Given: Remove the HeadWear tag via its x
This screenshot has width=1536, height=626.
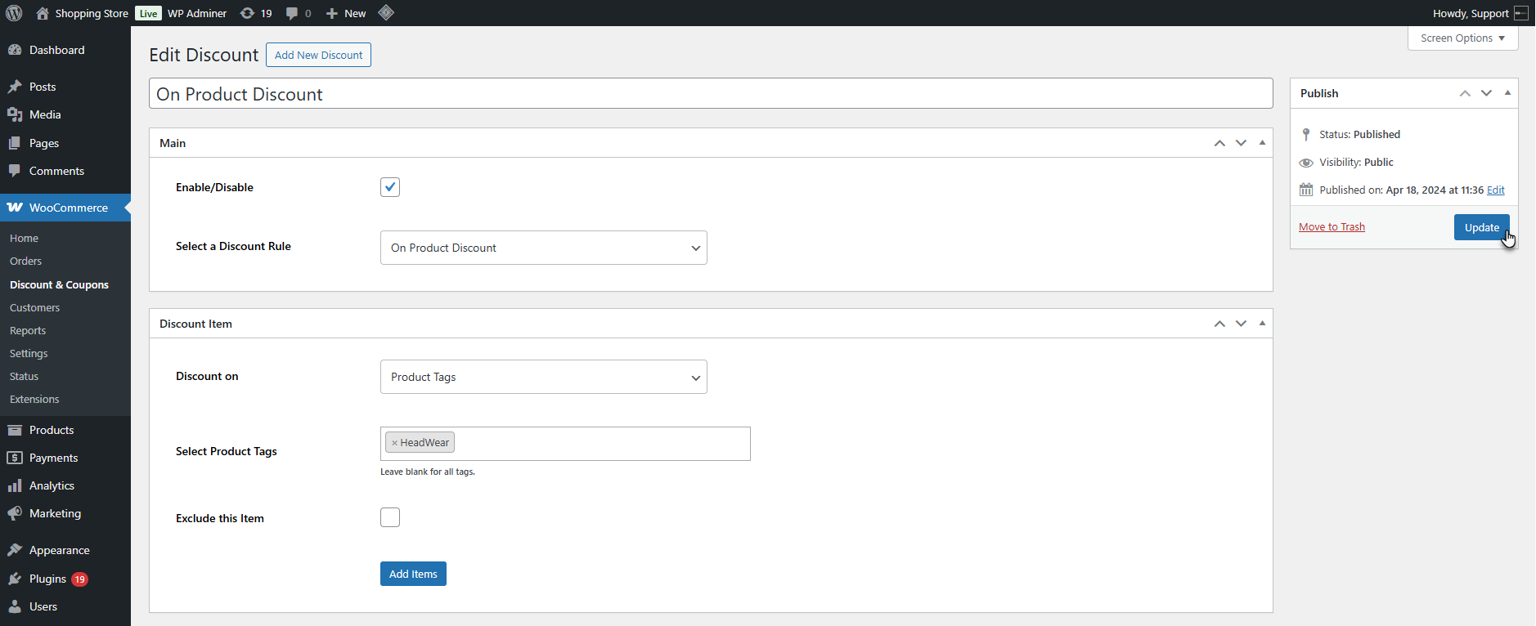Looking at the screenshot, I should (x=394, y=443).
